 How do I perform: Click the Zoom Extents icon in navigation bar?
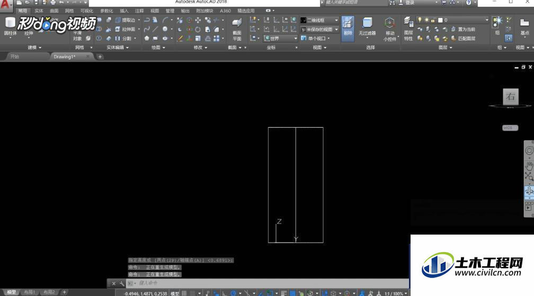point(529,176)
